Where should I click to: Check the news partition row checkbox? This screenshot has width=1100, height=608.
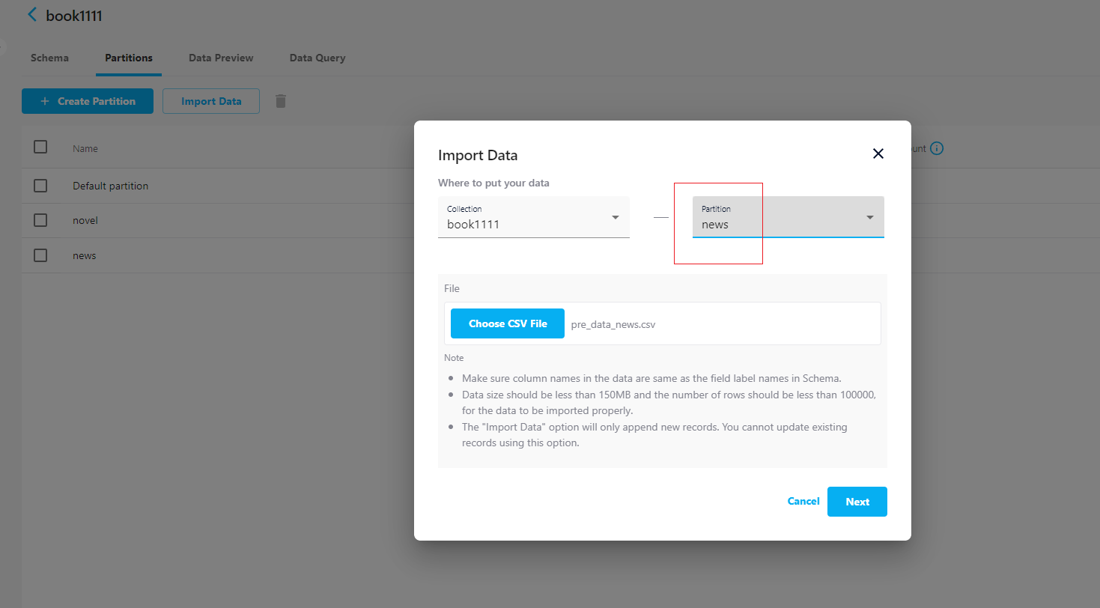pyautogui.click(x=40, y=255)
